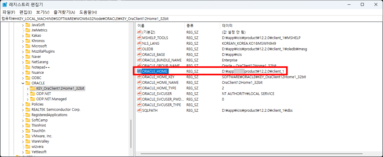This screenshot has height=157, width=383.
Task: Maximize the Registry Editor window
Action: click(x=362, y=4)
